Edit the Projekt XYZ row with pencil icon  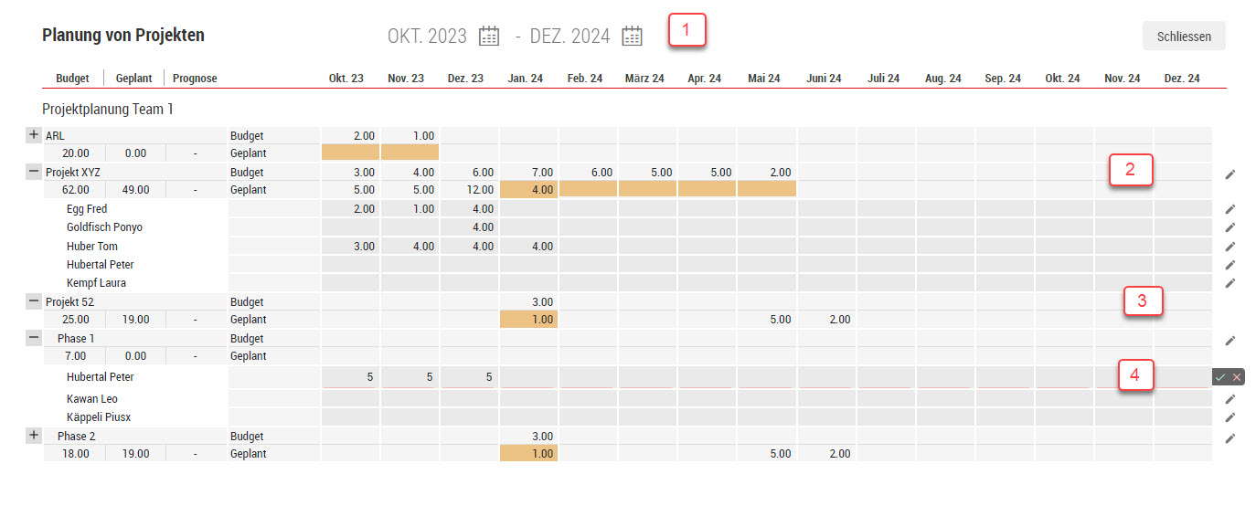1230,174
